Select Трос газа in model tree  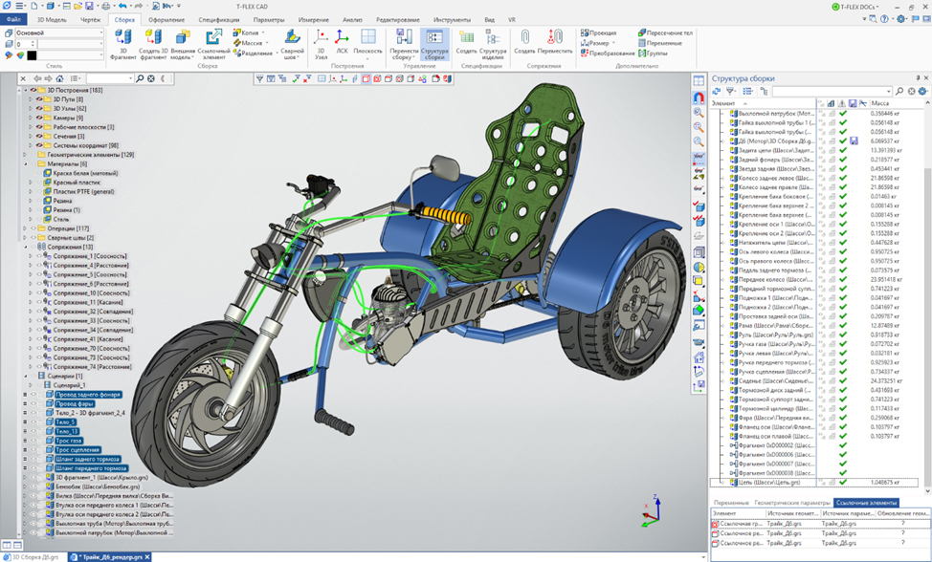(x=67, y=441)
